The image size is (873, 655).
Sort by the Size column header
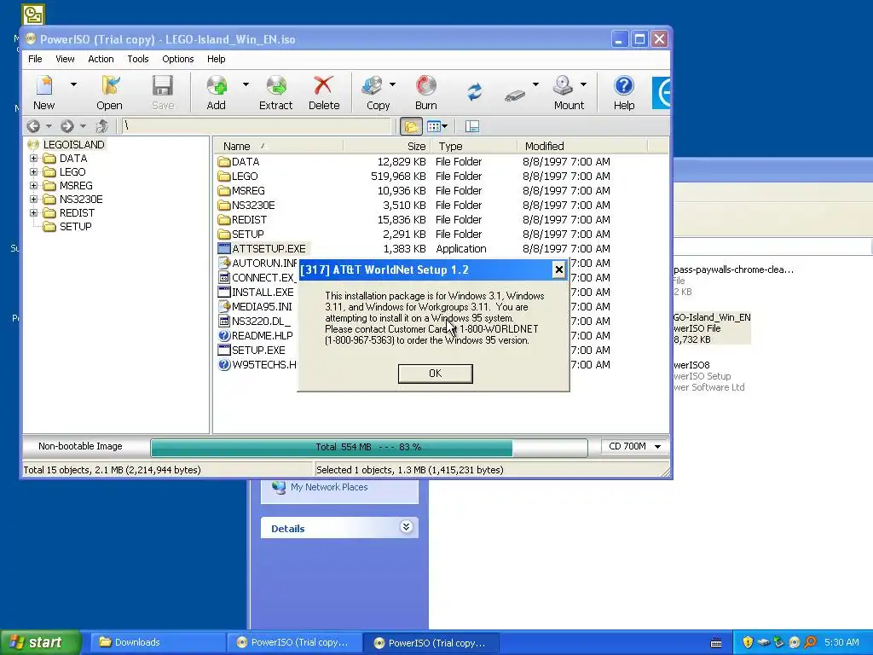388,147
